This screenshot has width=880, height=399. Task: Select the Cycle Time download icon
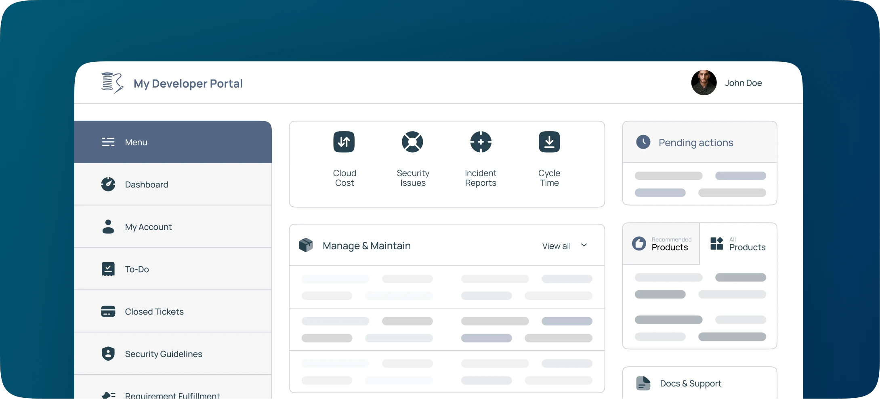pyautogui.click(x=549, y=142)
